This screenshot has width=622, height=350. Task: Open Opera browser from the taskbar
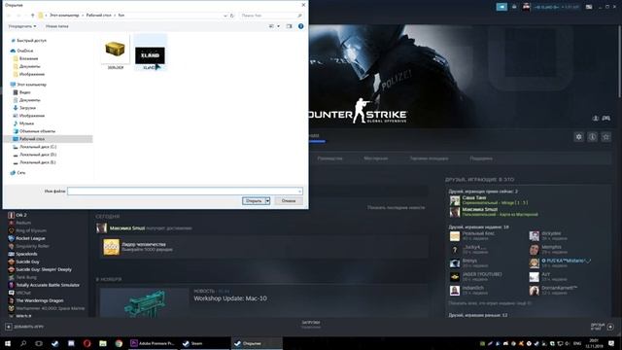[86, 343]
